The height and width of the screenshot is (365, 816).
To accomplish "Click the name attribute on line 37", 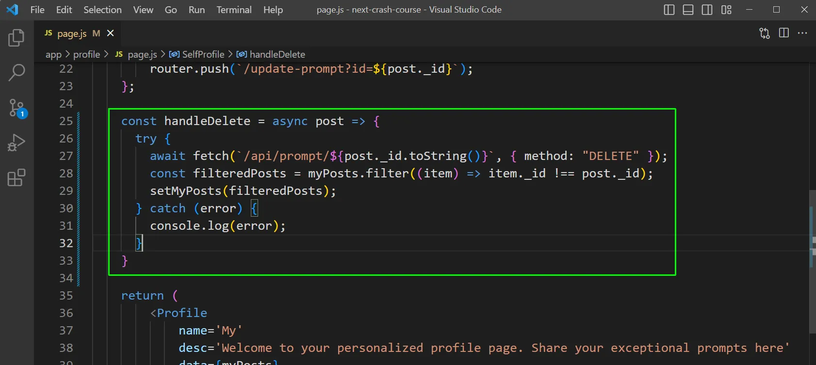I will [x=193, y=331].
